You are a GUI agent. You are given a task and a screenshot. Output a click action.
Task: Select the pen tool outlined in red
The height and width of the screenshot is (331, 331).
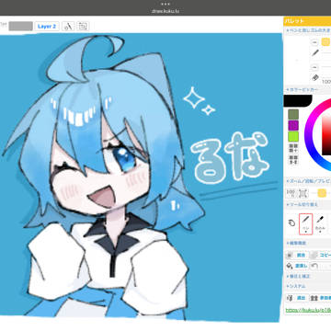306,224
